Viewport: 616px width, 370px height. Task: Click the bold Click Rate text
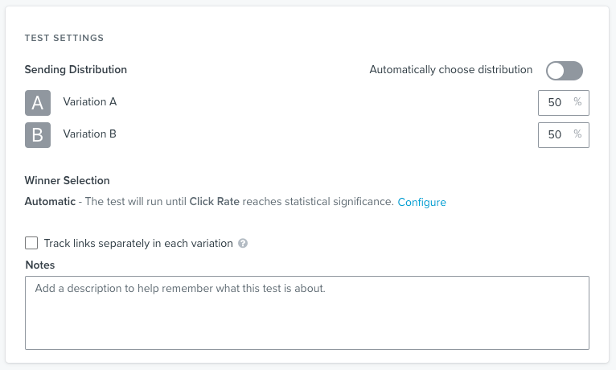[x=214, y=202]
